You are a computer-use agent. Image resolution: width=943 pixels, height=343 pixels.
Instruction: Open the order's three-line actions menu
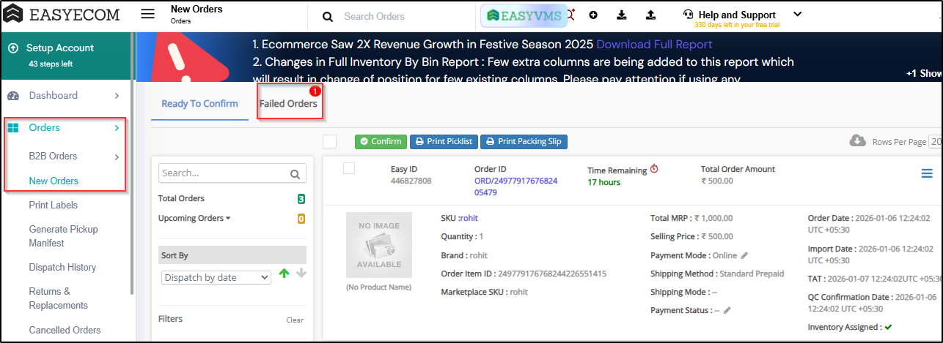(x=927, y=173)
